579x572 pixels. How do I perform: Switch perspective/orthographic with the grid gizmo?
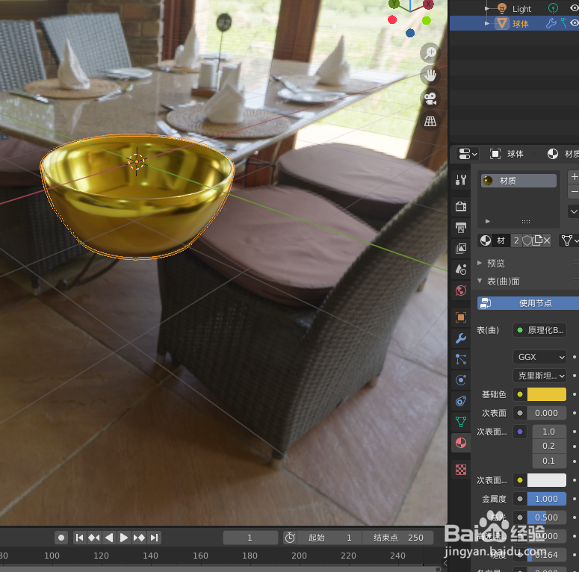click(430, 121)
